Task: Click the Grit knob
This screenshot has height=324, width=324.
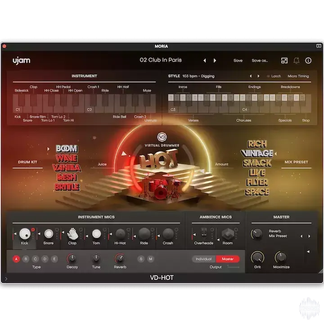Action: (x=257, y=257)
